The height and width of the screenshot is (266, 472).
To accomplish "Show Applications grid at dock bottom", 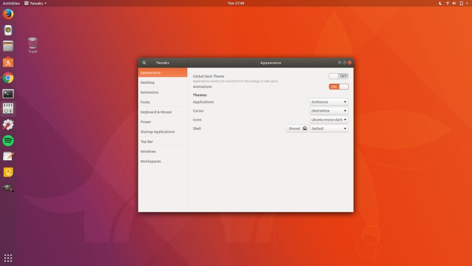I will pos(8,258).
